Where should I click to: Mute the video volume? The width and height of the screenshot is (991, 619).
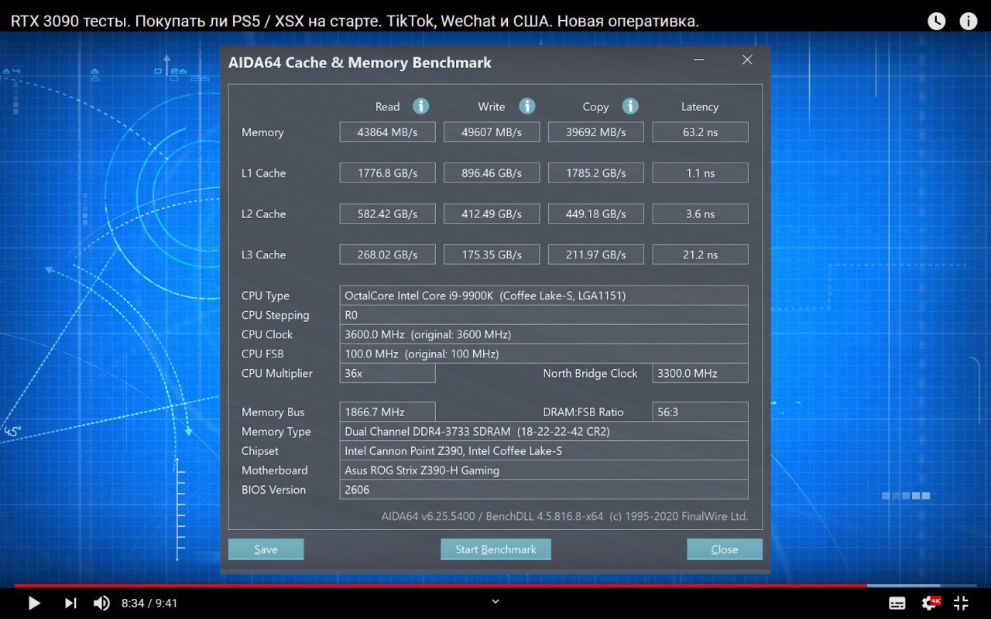click(101, 603)
